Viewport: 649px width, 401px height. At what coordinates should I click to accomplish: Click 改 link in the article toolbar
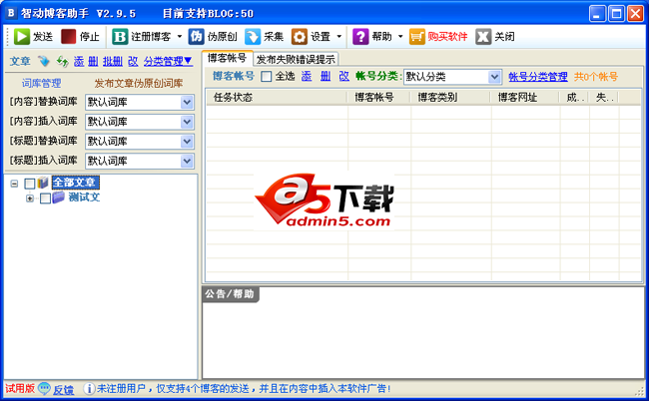[x=133, y=61]
